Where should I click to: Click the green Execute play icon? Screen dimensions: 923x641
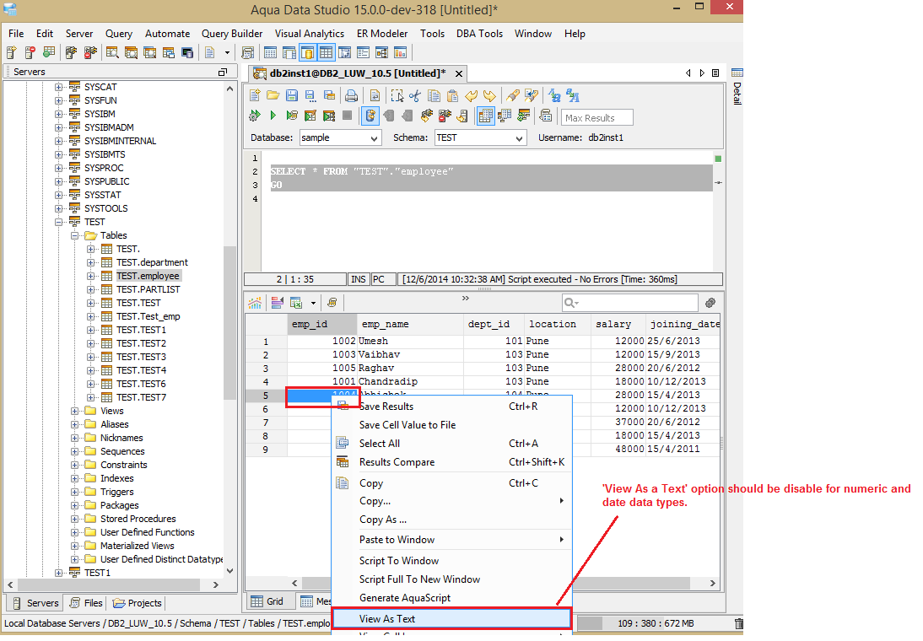(x=273, y=116)
